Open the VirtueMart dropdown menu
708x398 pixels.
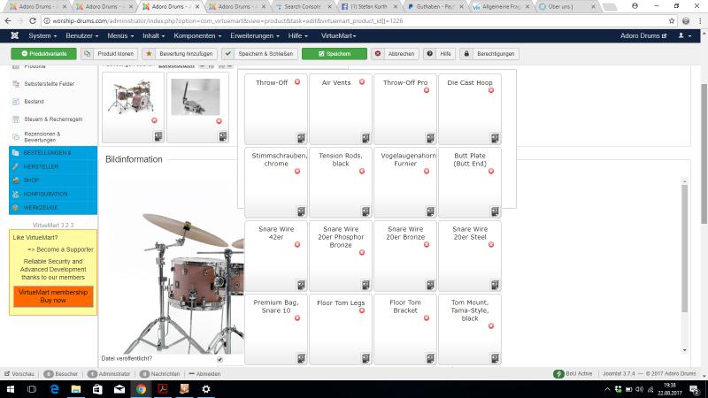coord(342,35)
